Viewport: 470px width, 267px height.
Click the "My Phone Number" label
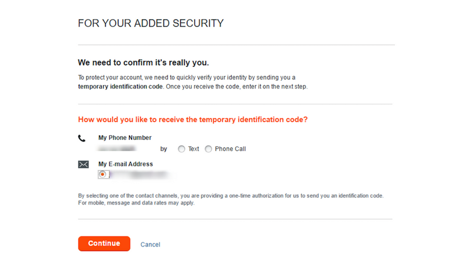point(125,138)
